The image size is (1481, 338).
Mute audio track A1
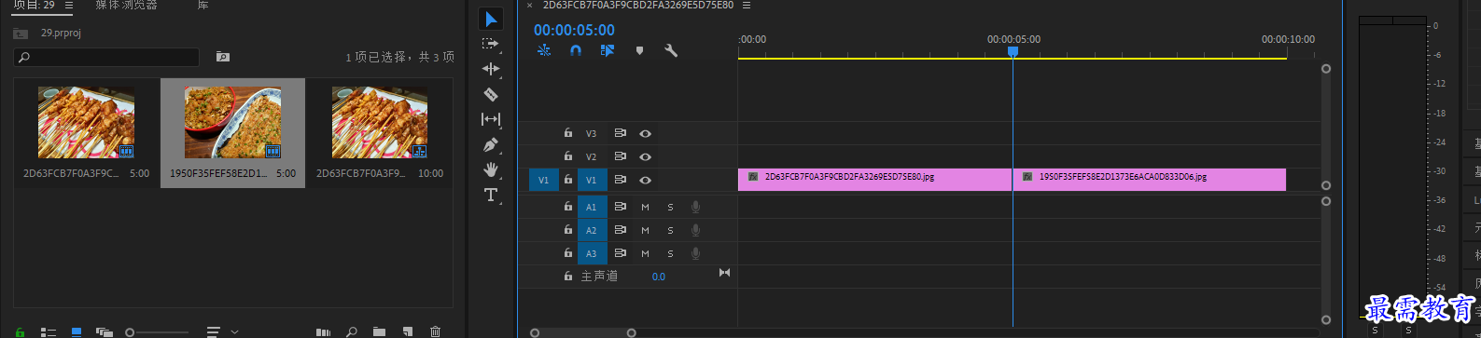pos(645,207)
